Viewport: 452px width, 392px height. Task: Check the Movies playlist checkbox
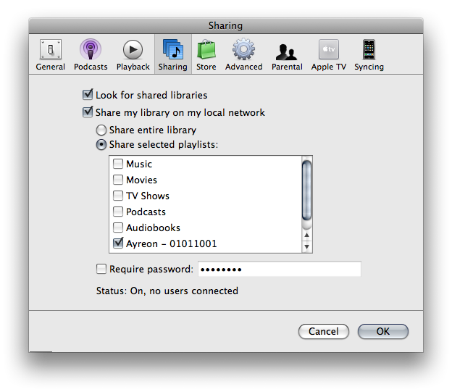(118, 180)
